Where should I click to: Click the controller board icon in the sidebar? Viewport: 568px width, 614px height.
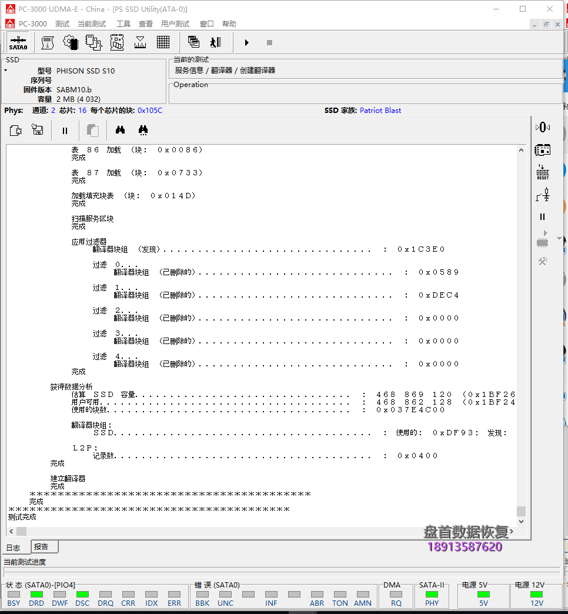(543, 150)
